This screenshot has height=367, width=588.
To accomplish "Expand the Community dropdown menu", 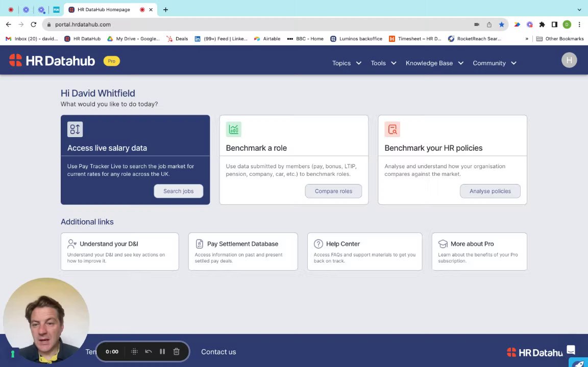I will click(x=495, y=63).
